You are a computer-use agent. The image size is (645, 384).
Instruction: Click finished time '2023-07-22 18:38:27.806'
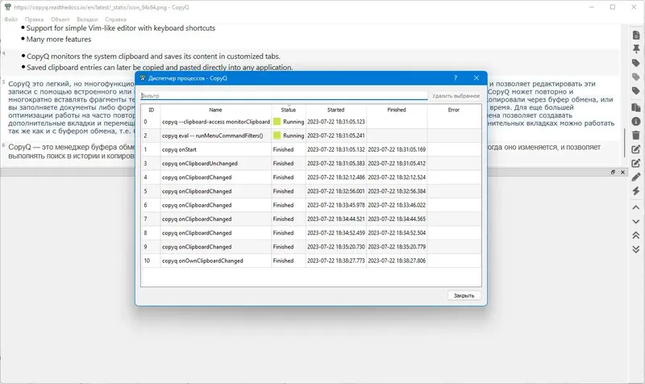point(397,261)
